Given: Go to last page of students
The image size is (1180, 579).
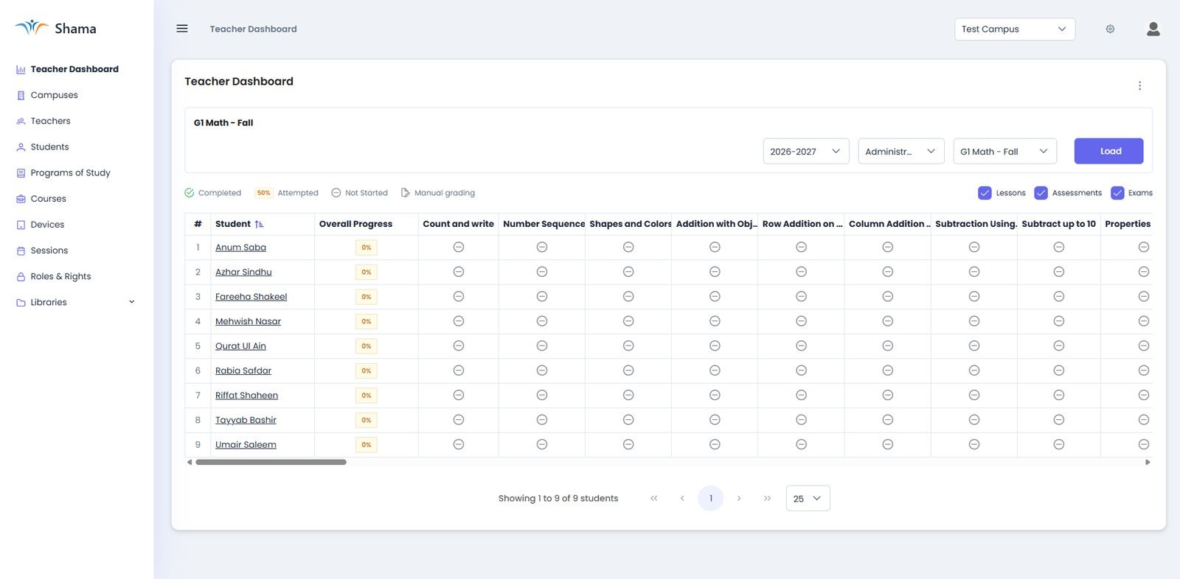Looking at the screenshot, I should (x=767, y=499).
